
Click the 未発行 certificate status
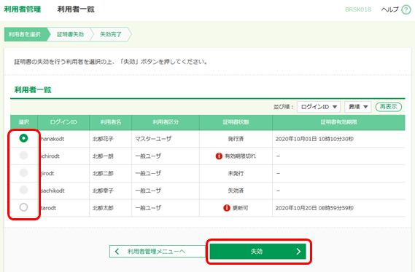(x=236, y=173)
